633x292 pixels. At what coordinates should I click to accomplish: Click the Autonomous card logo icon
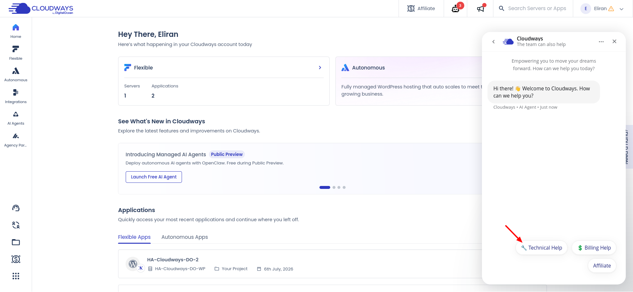click(x=345, y=68)
